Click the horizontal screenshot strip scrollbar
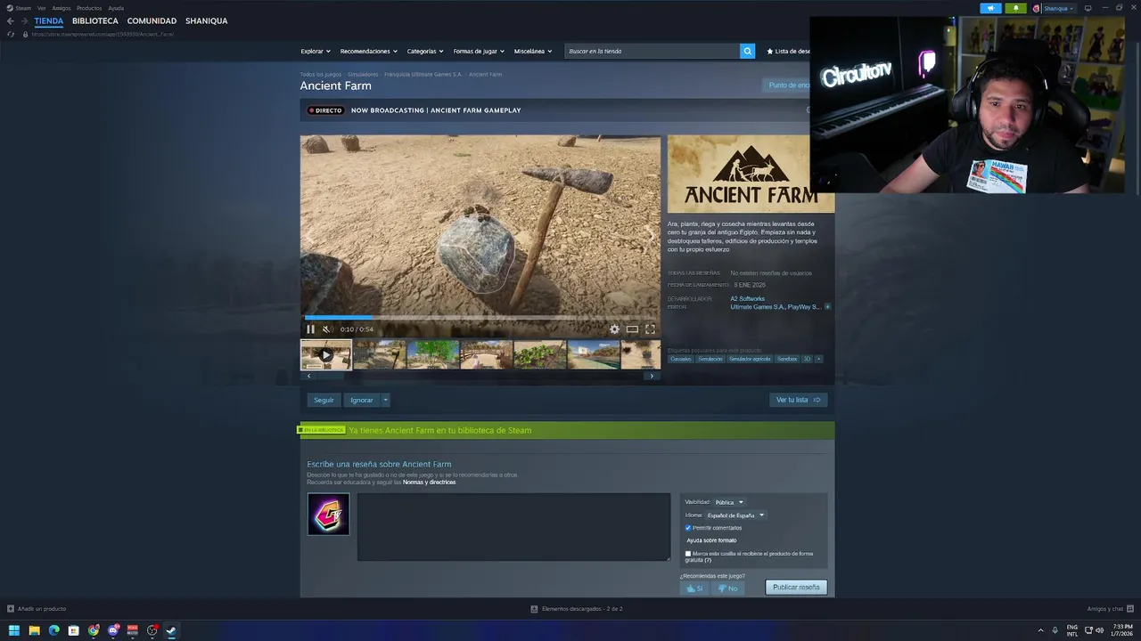This screenshot has width=1141, height=641. coord(480,376)
